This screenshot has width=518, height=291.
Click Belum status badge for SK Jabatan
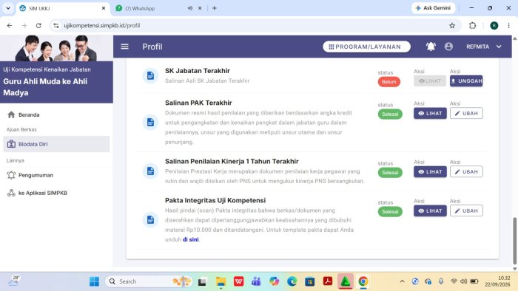pyautogui.click(x=388, y=82)
